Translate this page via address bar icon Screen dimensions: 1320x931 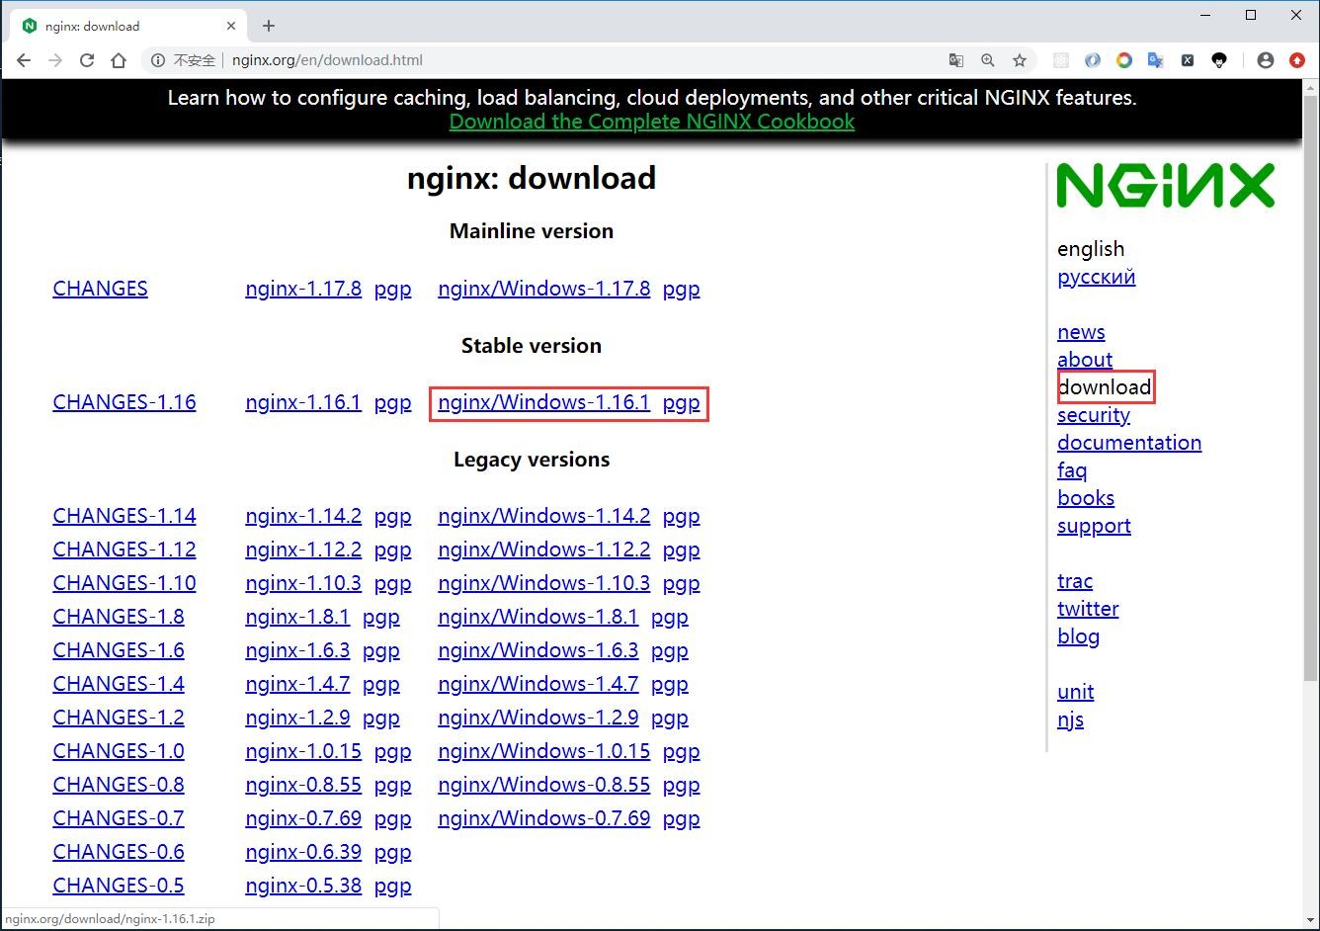click(x=956, y=60)
